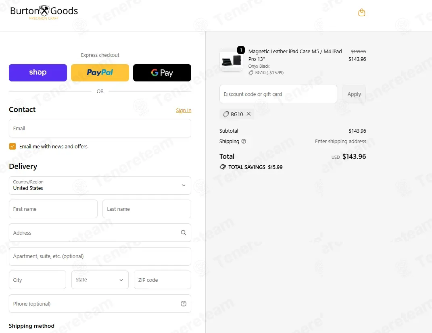432x333 pixels.
Task: Check out with Google Pay
Action: tap(162, 73)
